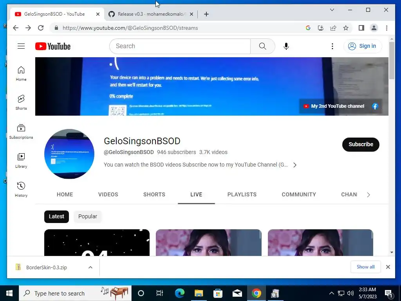The height and width of the screenshot is (301, 401).
Task: Open the channel PLAYLISTS tab
Action: click(242, 194)
